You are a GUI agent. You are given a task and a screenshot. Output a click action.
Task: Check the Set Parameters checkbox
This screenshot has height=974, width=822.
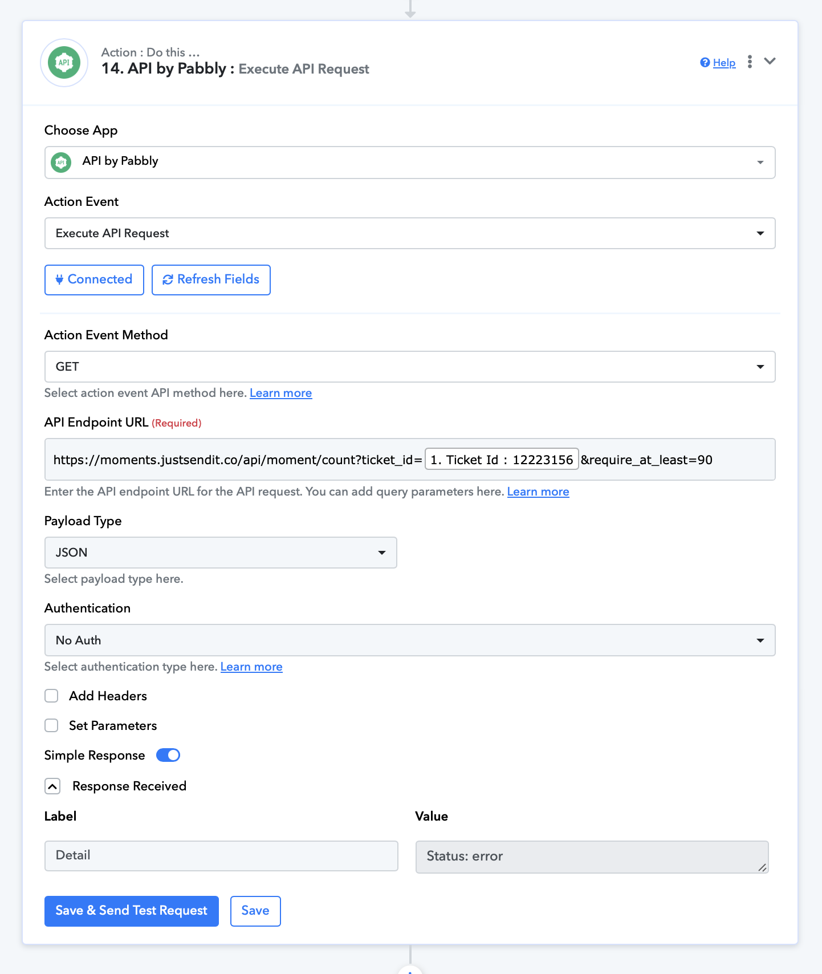(51, 725)
